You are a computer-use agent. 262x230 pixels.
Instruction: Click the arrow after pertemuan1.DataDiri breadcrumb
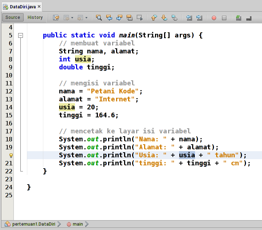click(59, 224)
